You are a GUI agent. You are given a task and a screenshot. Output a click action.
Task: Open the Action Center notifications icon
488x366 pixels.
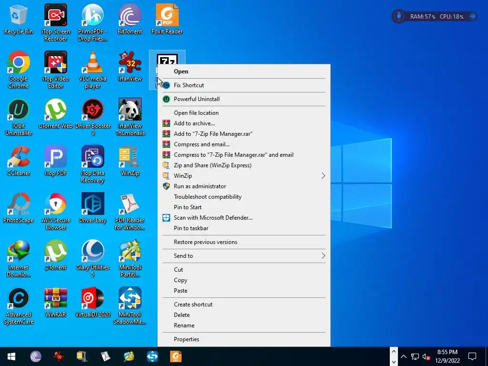click(472, 356)
